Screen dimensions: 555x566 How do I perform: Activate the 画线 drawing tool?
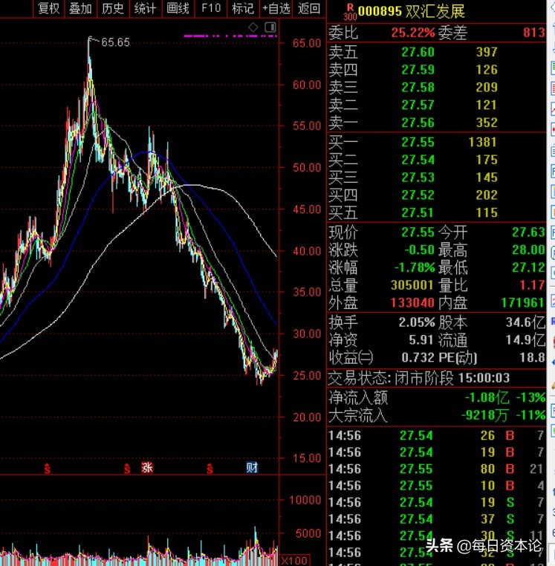pos(178,8)
